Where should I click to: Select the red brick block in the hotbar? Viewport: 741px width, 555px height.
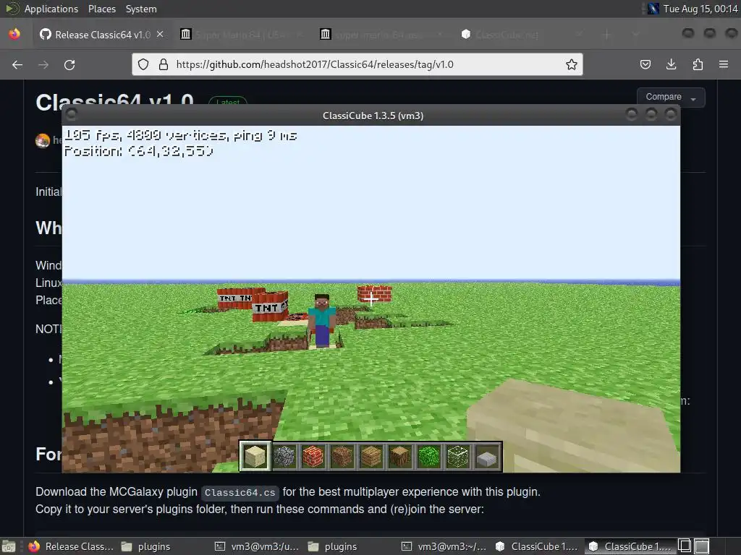(x=313, y=457)
